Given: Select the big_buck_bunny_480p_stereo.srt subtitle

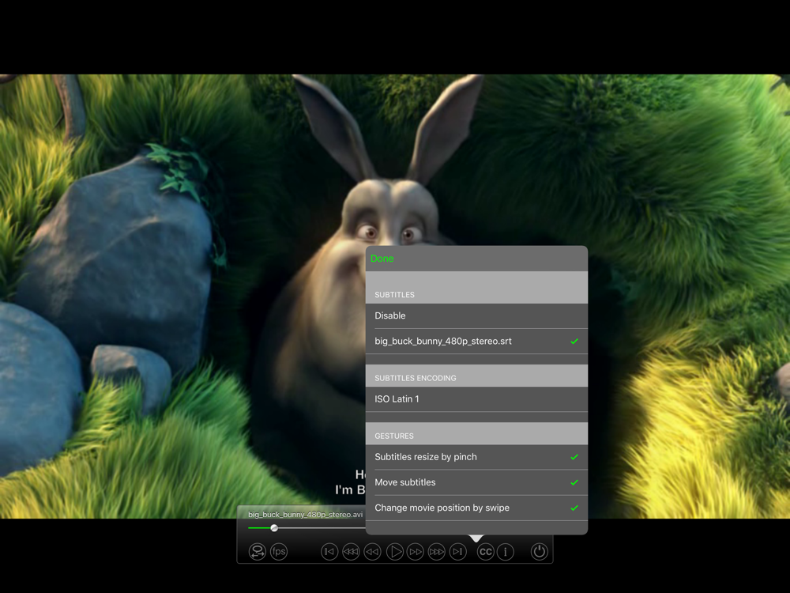Looking at the screenshot, I should [x=476, y=342].
